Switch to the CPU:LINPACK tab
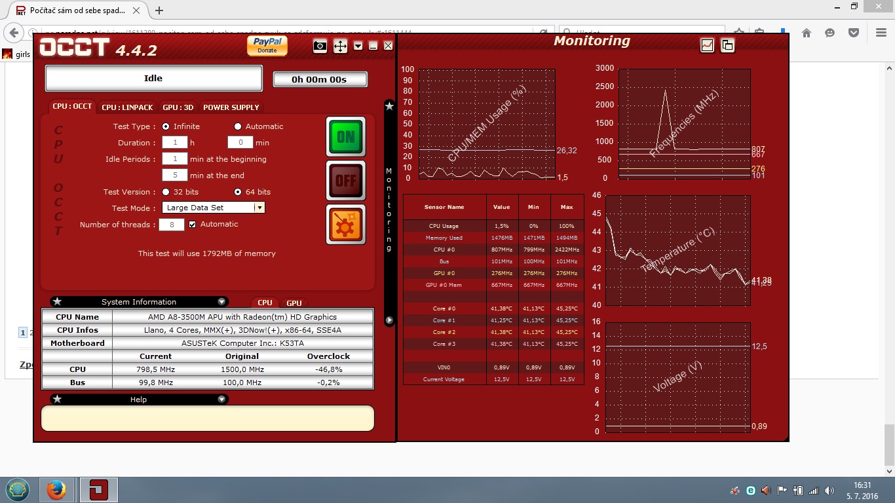 coord(127,107)
